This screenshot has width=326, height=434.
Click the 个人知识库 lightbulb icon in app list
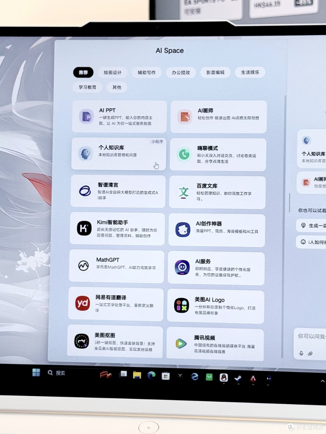pos(86,154)
